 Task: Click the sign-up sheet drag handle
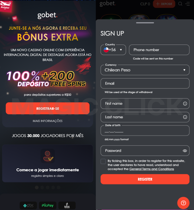pos(145,23)
